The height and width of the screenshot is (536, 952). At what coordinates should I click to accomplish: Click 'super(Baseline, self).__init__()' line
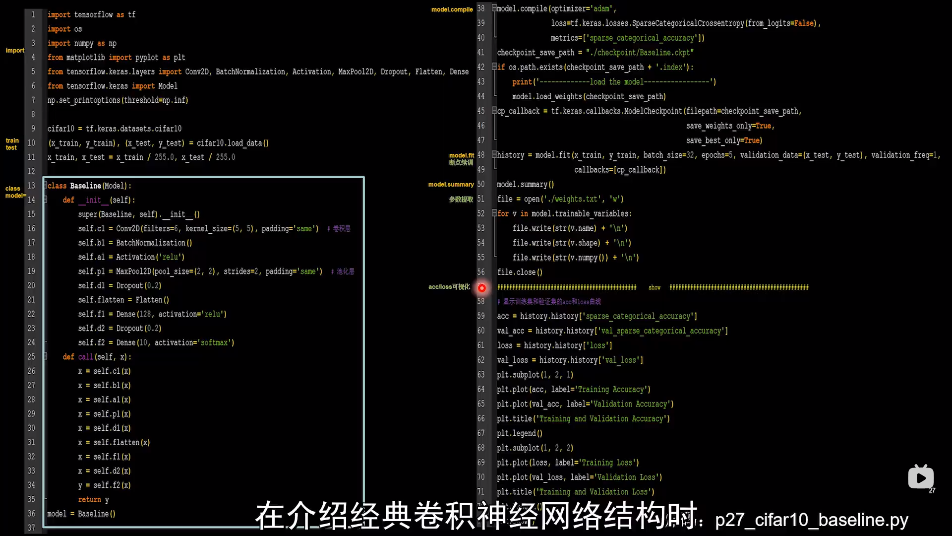click(x=139, y=214)
